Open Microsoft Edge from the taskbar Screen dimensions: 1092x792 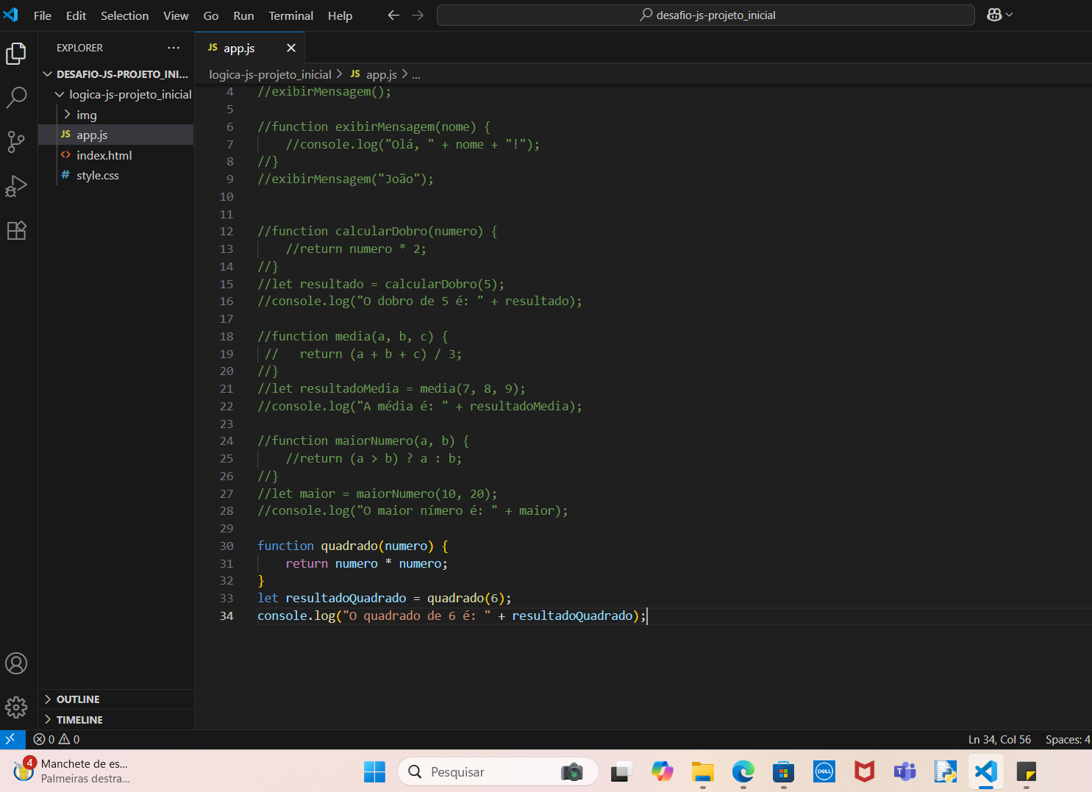point(743,771)
